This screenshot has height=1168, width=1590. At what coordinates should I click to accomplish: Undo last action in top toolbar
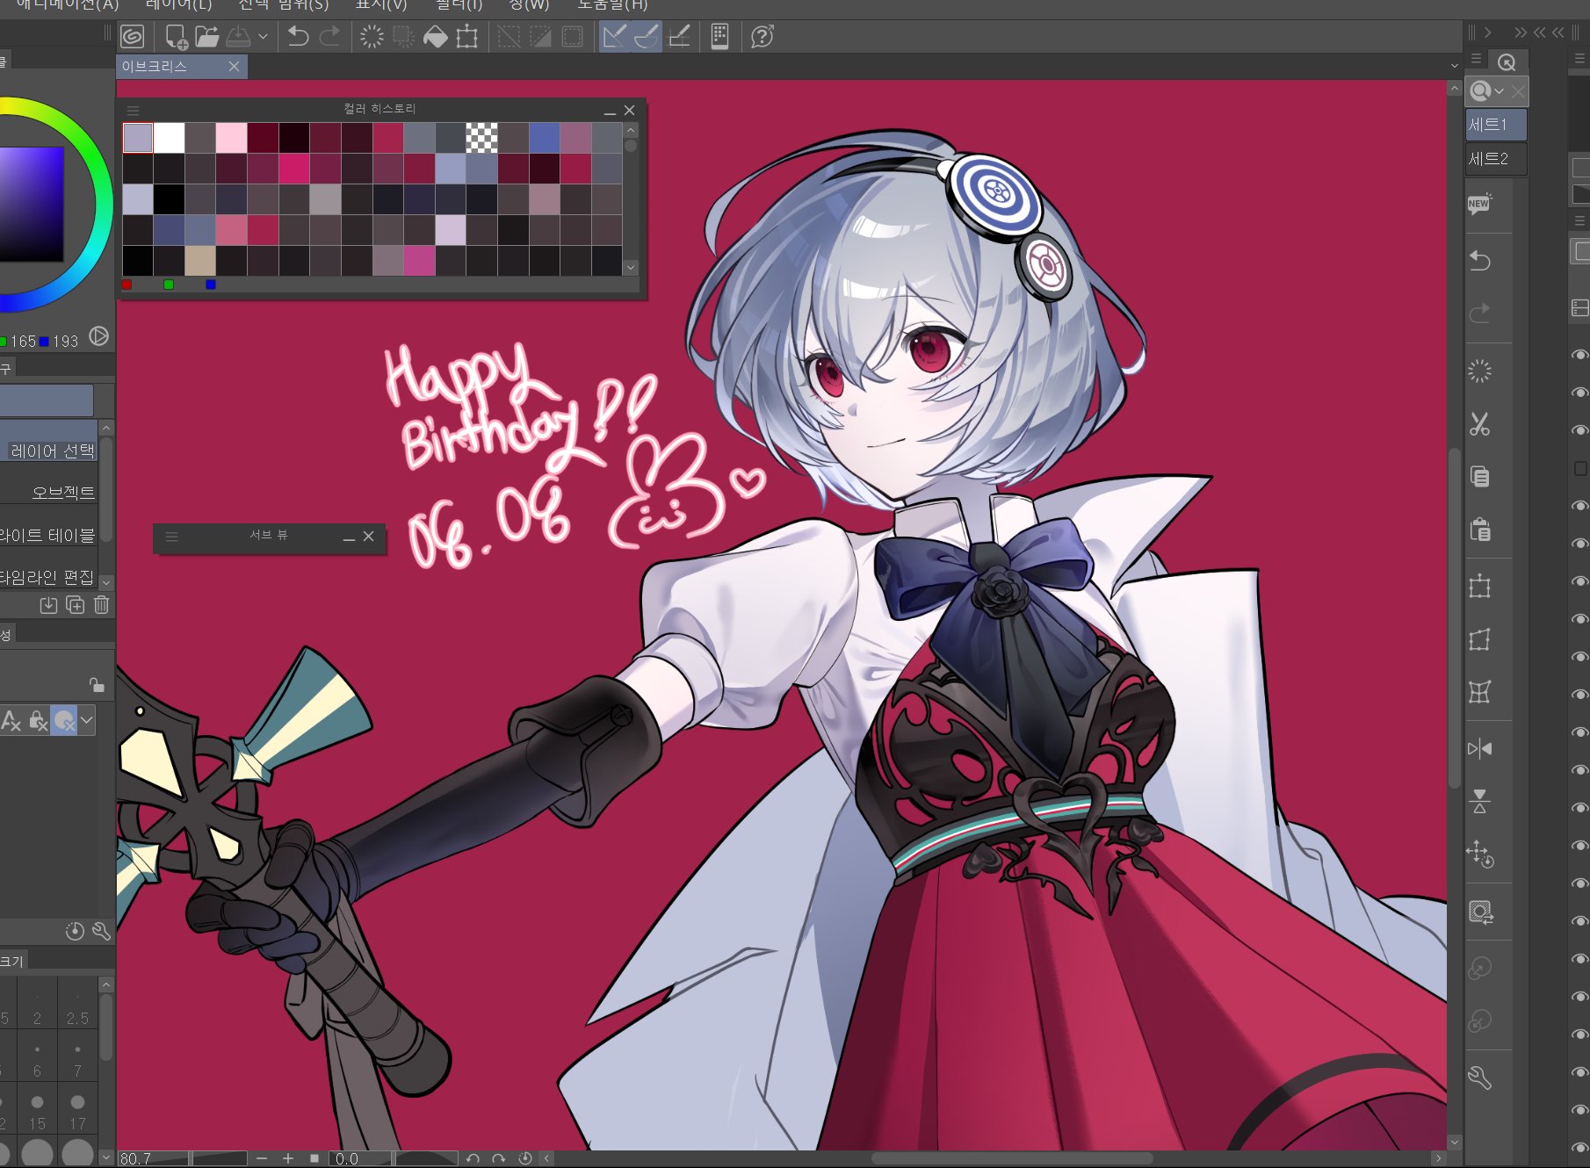299,37
